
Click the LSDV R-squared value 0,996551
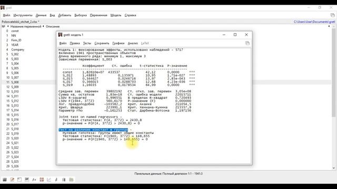[114, 98]
